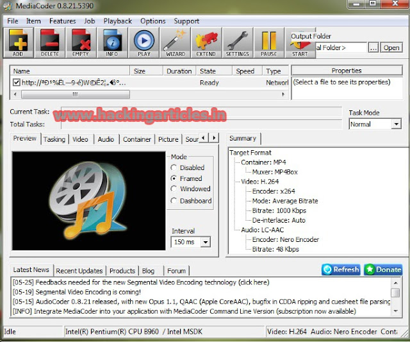Click the browse (...) output folder button
Screen dimensions: 410x342
coord(373,47)
